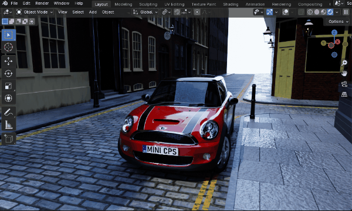Toggle proportional editing button
Image resolution: width=352 pixels, height=211 pixels.
coord(197,12)
